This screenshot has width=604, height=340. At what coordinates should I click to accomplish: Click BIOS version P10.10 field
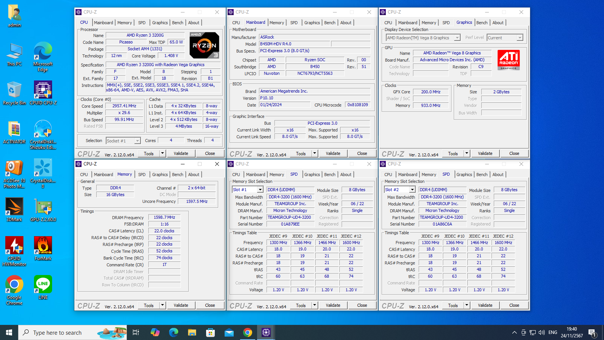coord(314,98)
